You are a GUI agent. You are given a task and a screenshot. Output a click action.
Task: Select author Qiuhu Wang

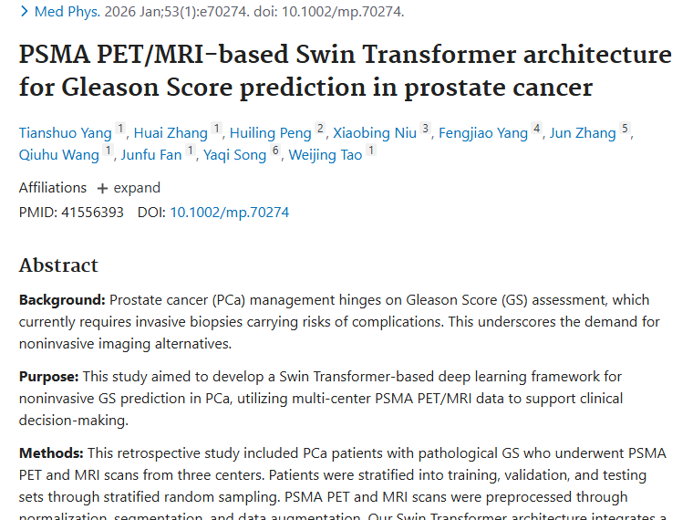[x=58, y=155]
